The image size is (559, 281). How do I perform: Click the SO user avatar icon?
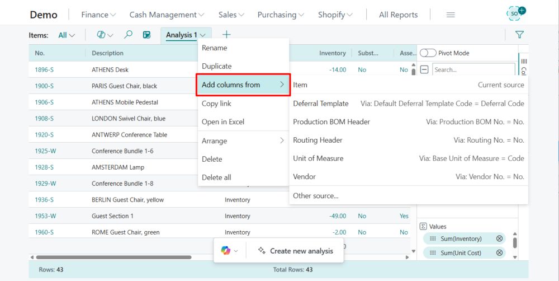coord(515,13)
